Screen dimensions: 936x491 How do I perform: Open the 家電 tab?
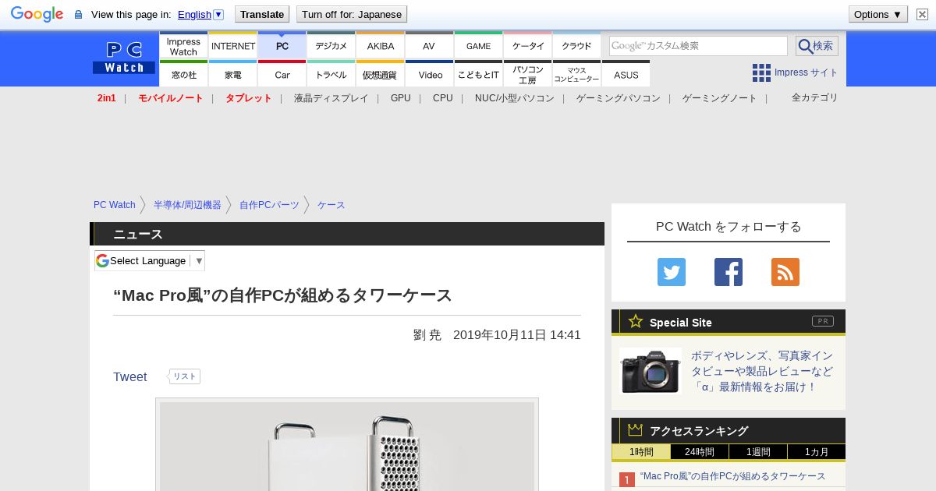point(233,74)
